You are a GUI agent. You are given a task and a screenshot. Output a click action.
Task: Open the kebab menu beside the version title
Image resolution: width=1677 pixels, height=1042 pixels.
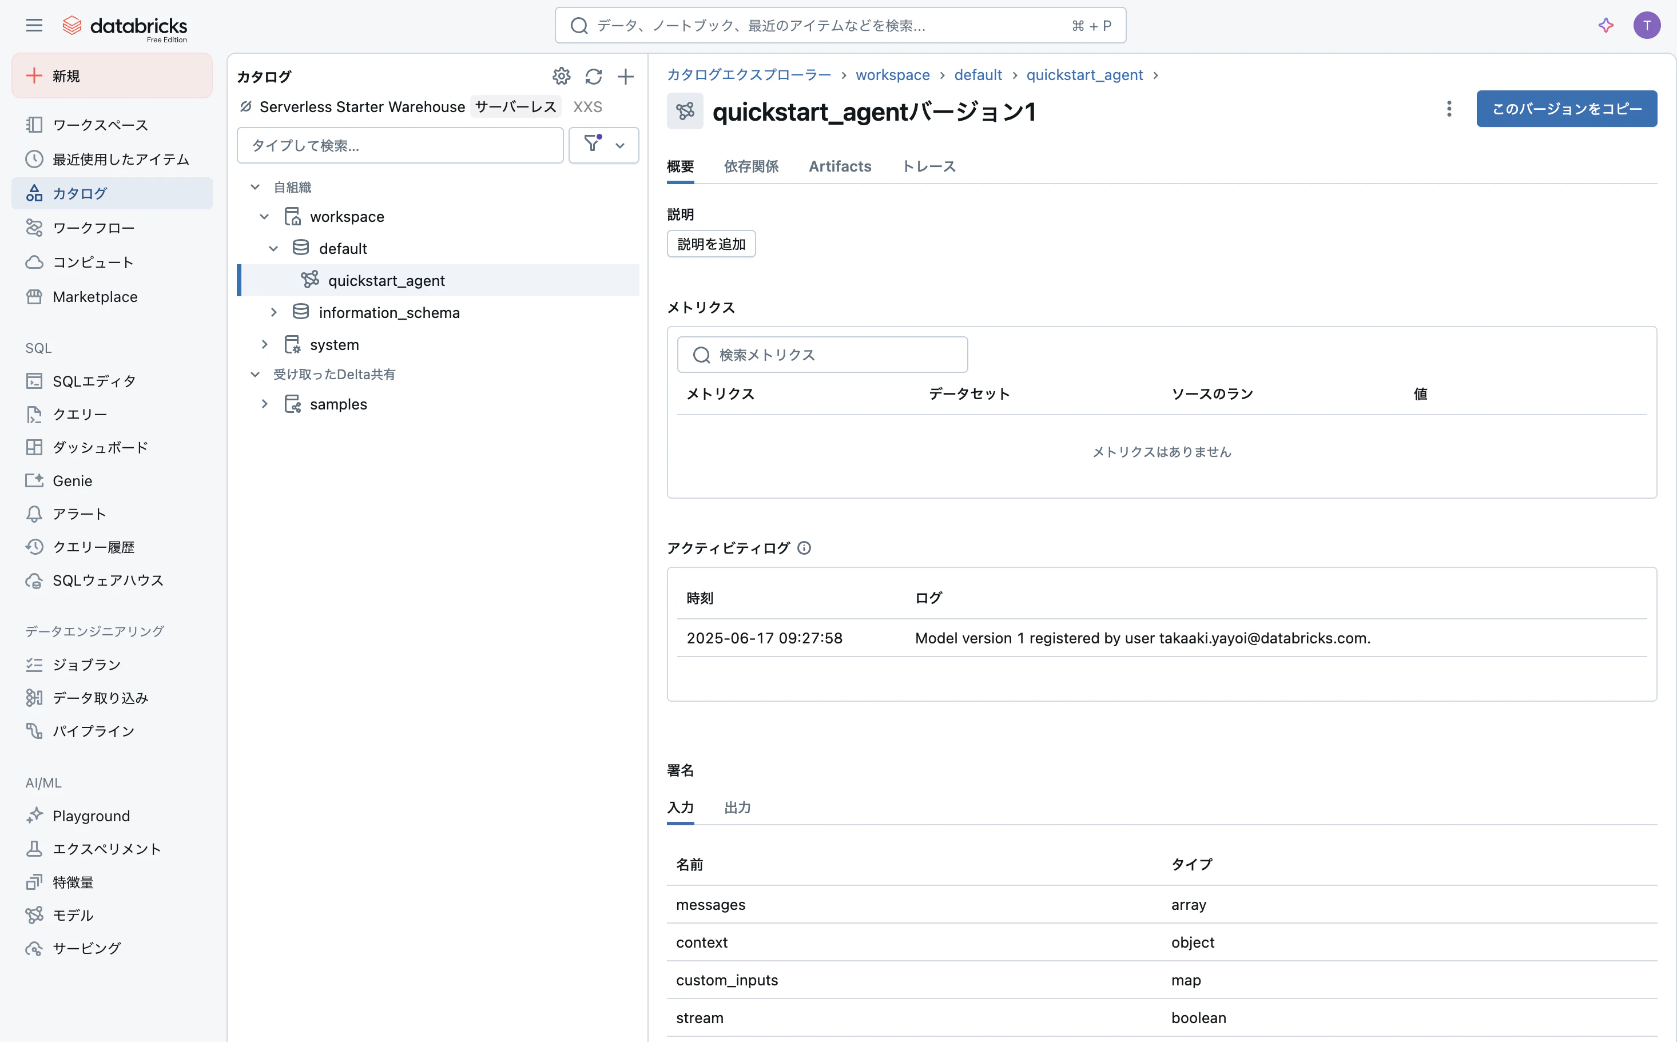click(1448, 109)
